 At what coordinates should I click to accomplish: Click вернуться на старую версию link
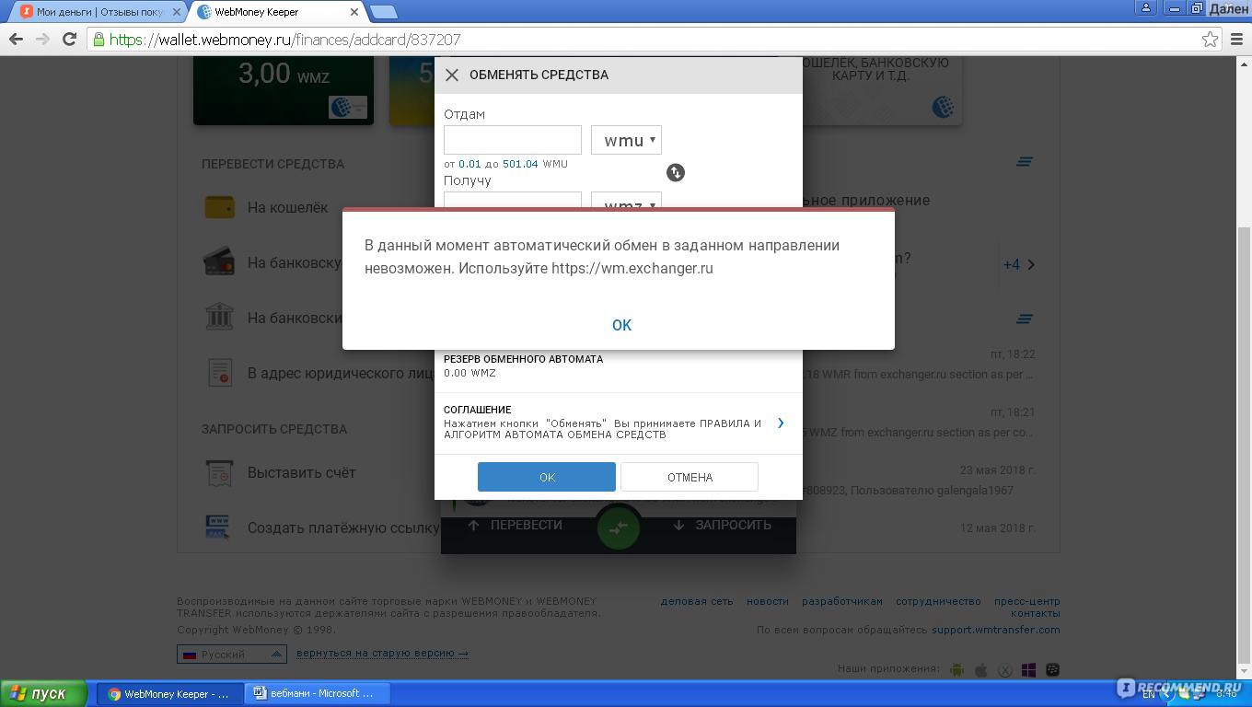[382, 653]
